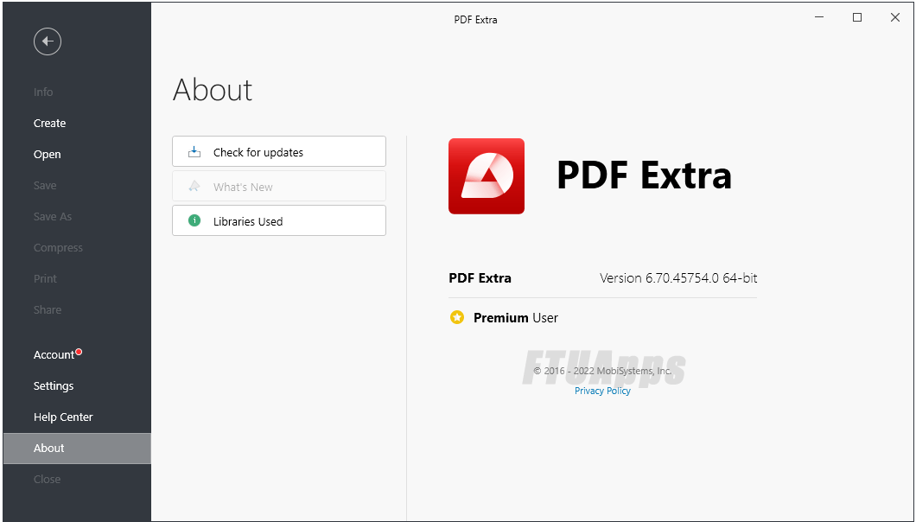Click the PDF Extra window title
916x522 pixels.
(x=475, y=20)
